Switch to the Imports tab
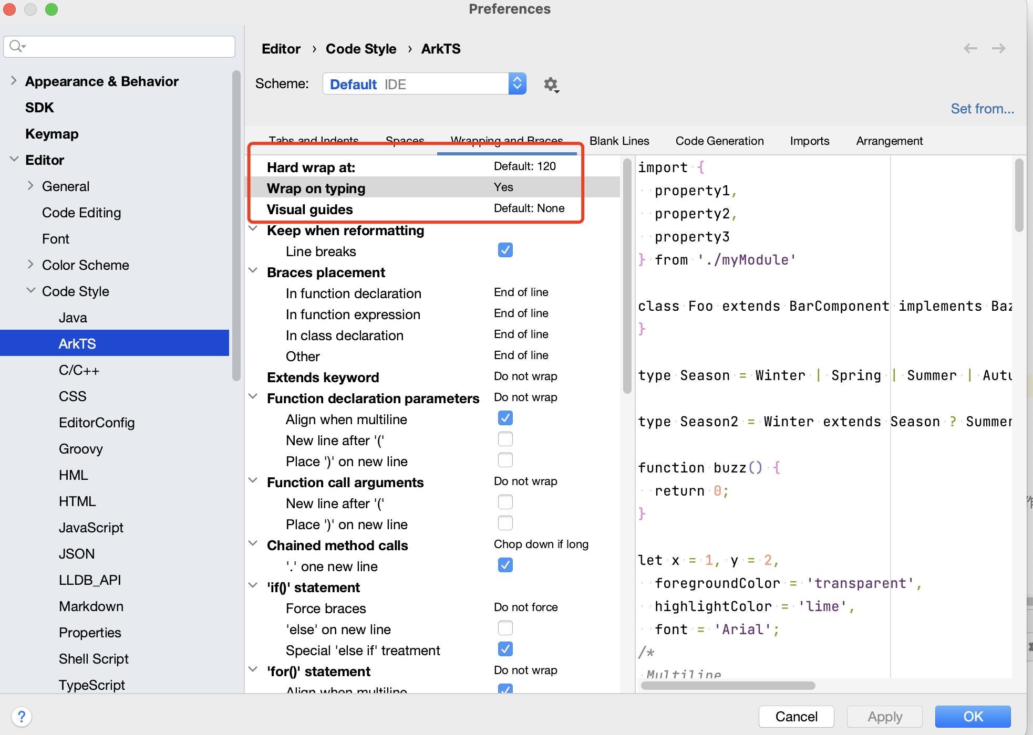 tap(809, 141)
